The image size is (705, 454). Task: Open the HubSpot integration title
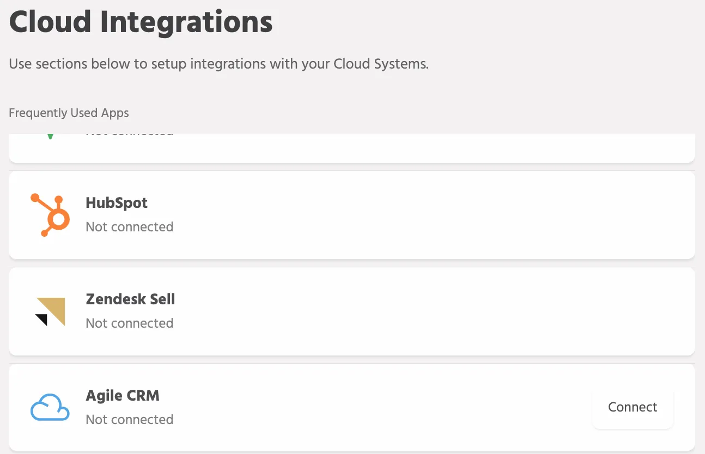[117, 203]
